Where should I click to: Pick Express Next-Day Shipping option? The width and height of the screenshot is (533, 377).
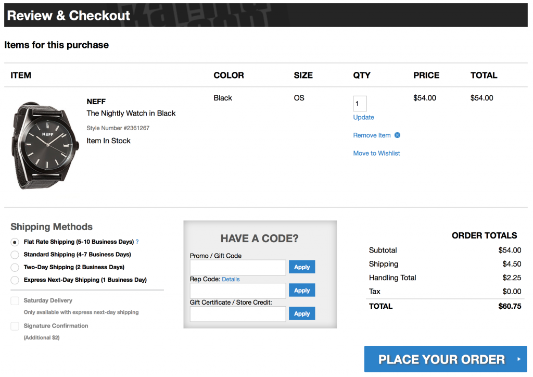(15, 280)
